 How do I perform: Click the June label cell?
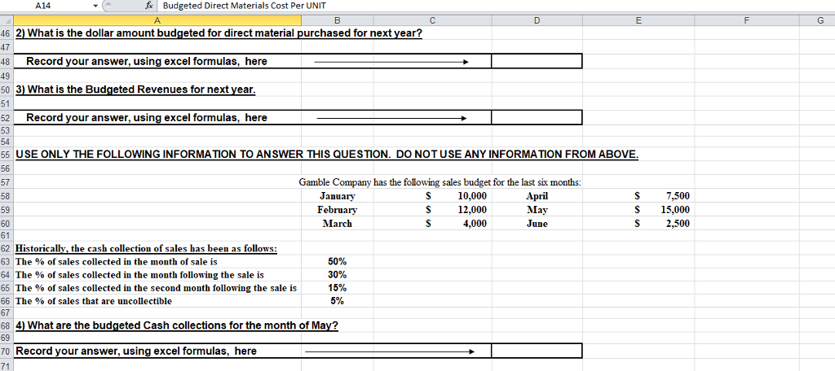537,224
